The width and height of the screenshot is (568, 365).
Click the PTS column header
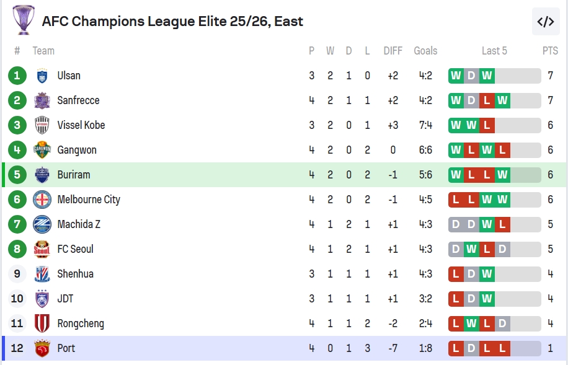pos(550,51)
